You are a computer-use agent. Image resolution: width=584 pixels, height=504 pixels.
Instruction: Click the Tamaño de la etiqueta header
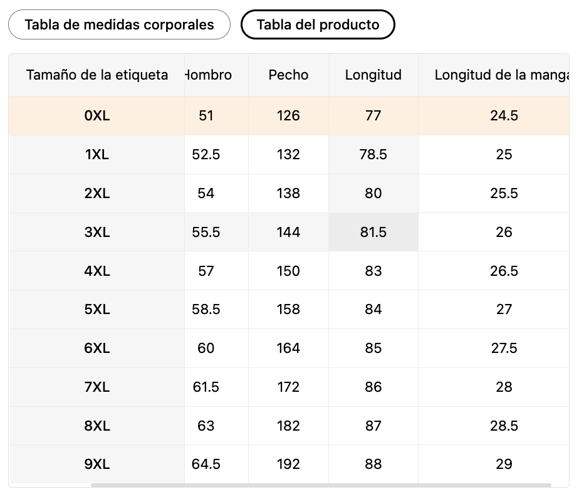97,75
